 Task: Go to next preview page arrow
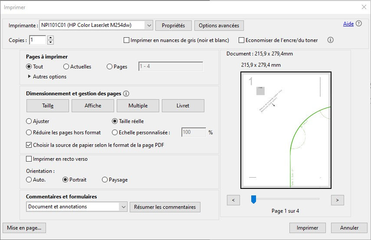[337, 200]
